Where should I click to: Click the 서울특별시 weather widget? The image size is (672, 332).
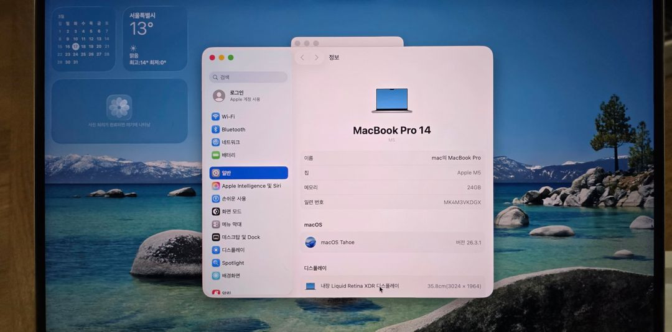(155, 39)
